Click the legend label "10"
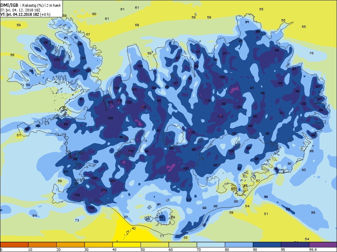Screen dimensions: 337x252 point(30,250)
